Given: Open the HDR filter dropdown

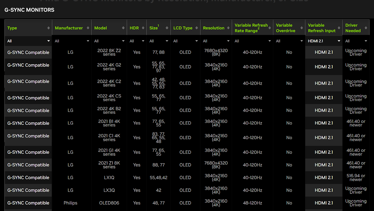Looking at the screenshot, I should tap(137, 41).
